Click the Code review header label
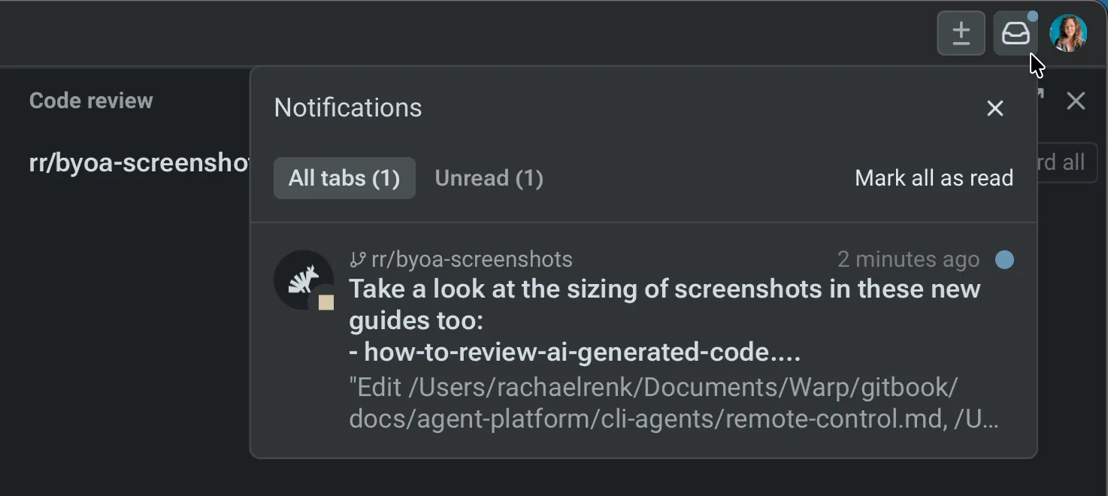 91,100
